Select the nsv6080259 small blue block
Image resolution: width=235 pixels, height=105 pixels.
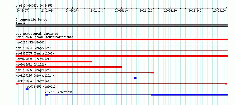pyautogui.click(x=27, y=89)
